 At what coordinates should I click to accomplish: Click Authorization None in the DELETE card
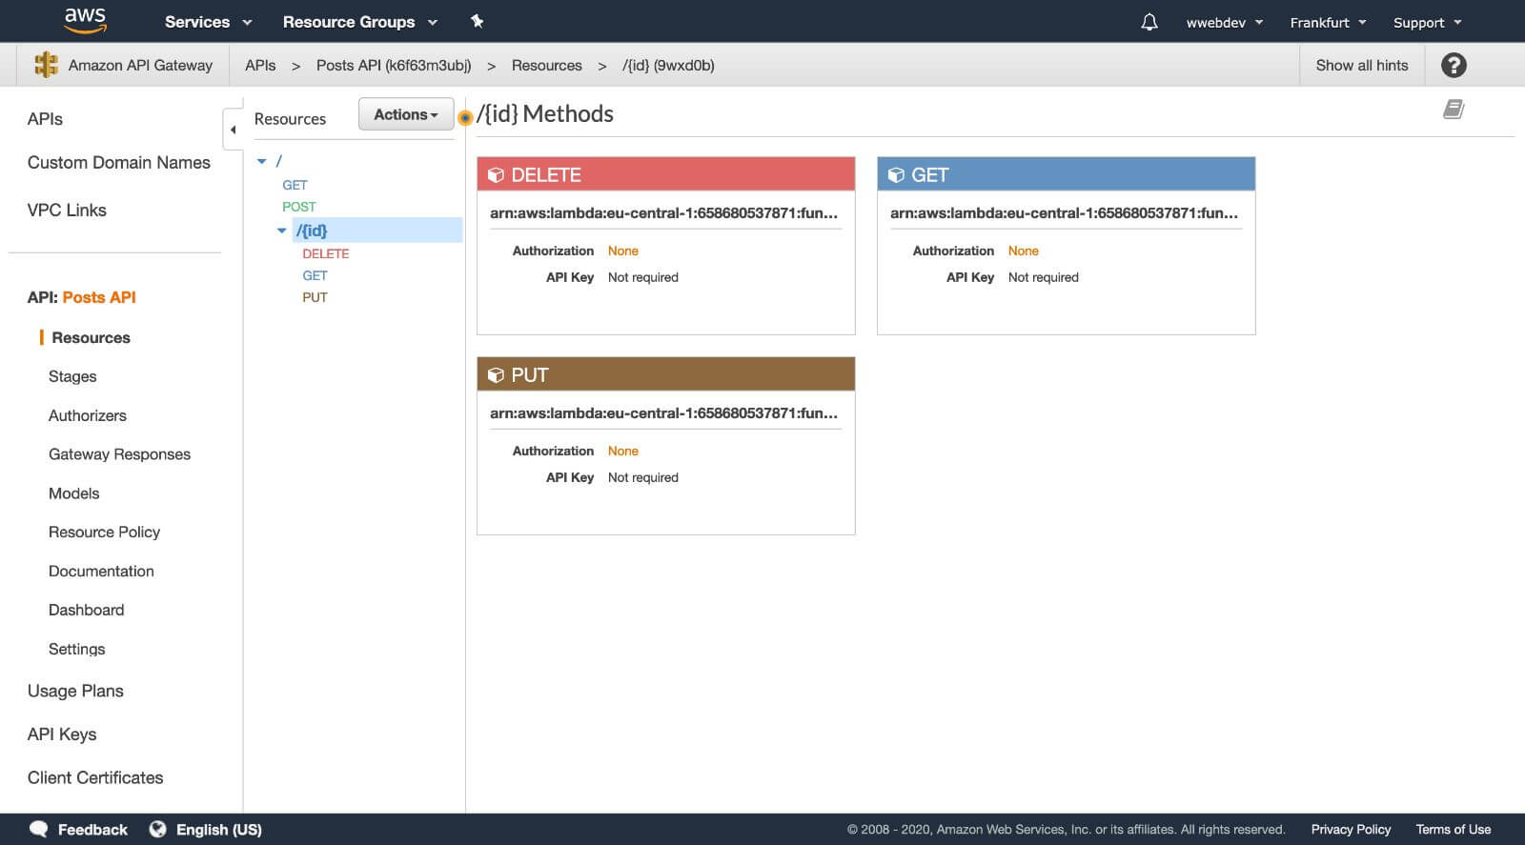[x=623, y=251]
